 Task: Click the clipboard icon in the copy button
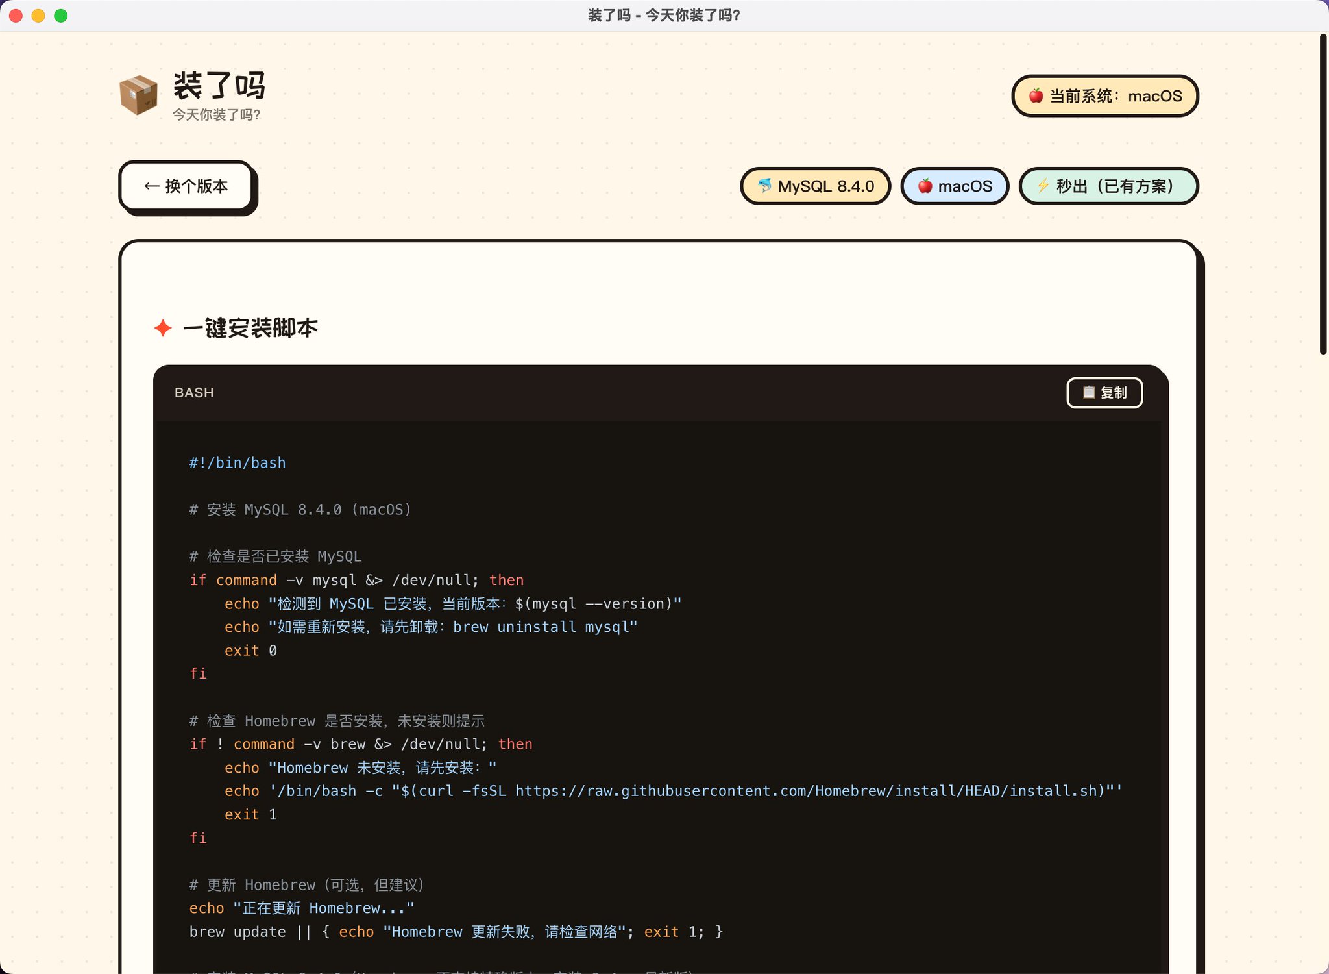coord(1089,392)
